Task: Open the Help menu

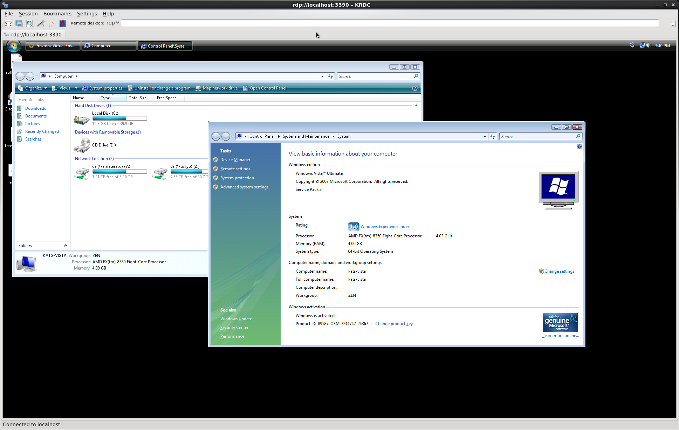Action: (x=108, y=14)
